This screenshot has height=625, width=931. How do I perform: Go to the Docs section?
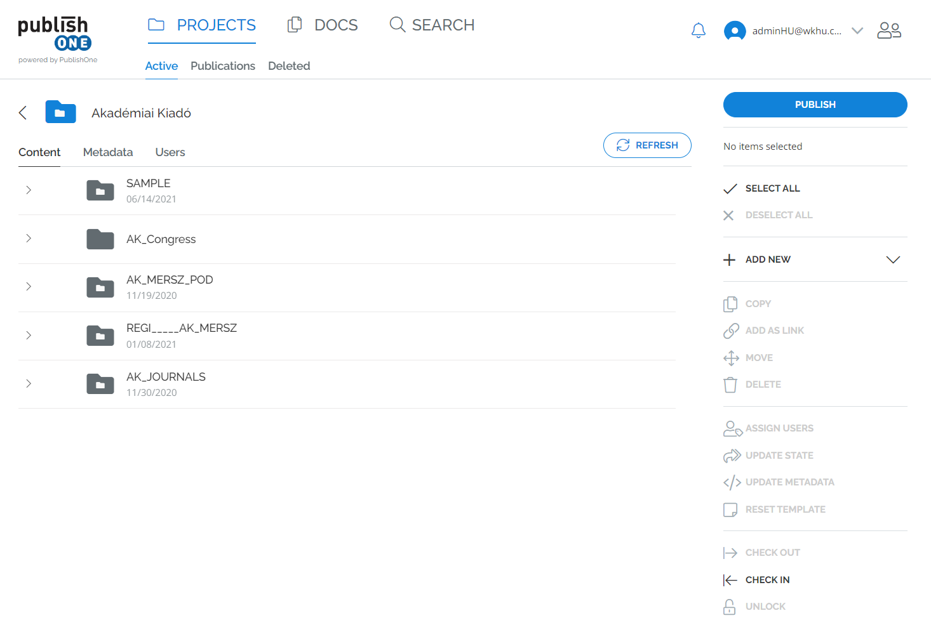pyautogui.click(x=323, y=25)
